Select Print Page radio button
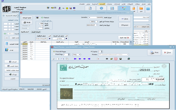 click(x=54, y=54)
